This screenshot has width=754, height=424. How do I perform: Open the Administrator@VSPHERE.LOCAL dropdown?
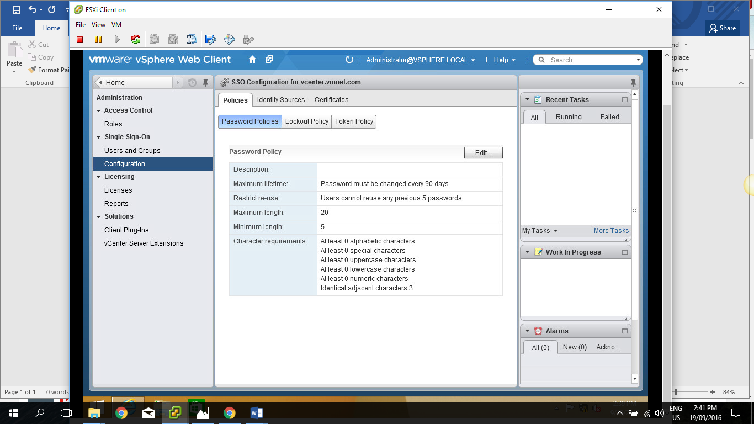422,60
